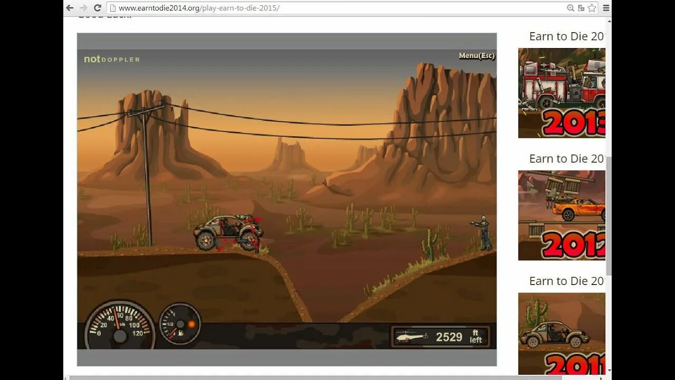This screenshot has width=675, height=380.
Task: Go forward in browser history
Action: (x=83, y=8)
